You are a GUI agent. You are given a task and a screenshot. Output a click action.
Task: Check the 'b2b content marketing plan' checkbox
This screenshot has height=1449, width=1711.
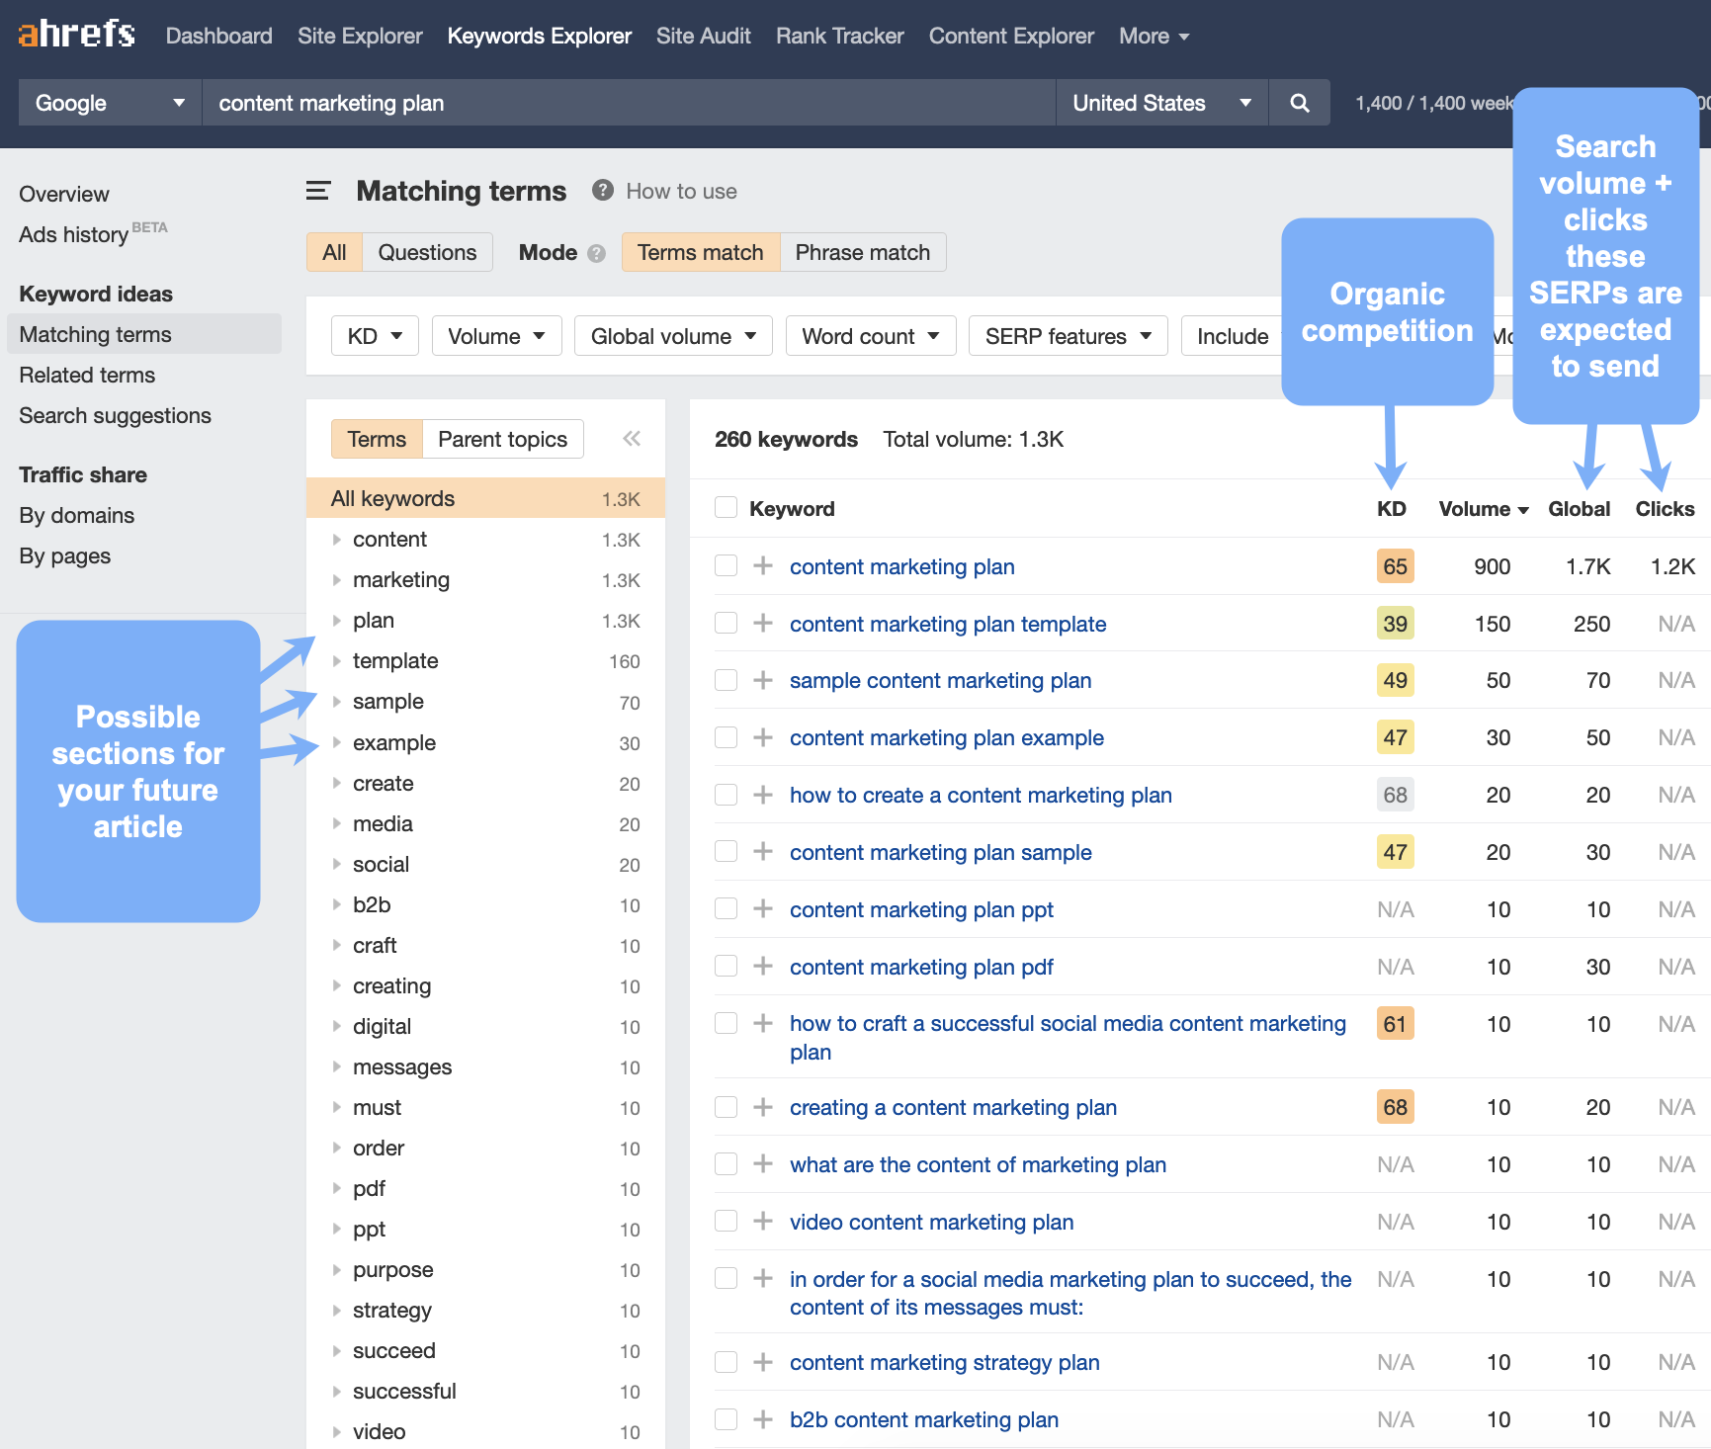[x=727, y=1419]
